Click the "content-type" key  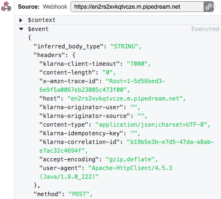point(64,125)
